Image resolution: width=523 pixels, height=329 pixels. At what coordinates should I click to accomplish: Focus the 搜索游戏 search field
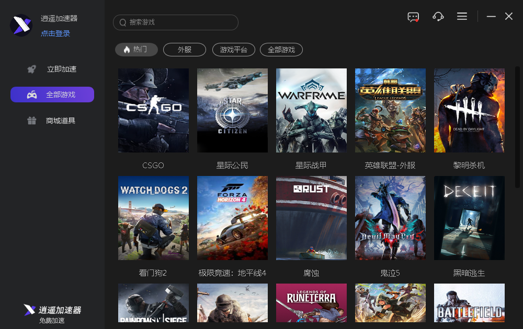coord(176,22)
